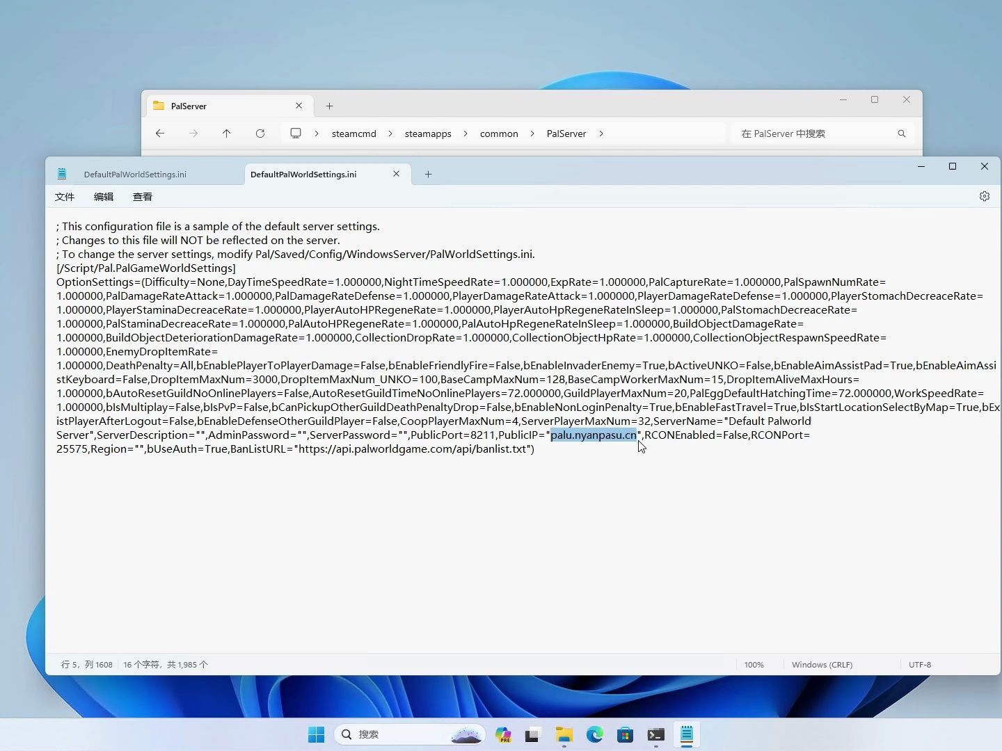Click the selected palu.nyanpasu.cn text
The width and height of the screenshot is (1002, 751).
coord(594,435)
